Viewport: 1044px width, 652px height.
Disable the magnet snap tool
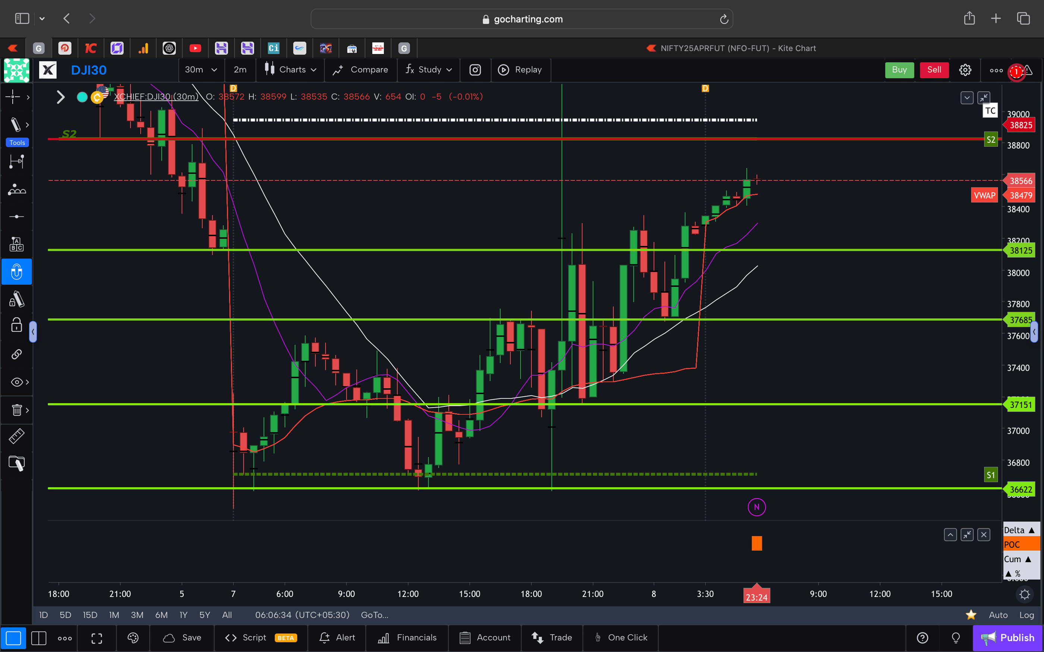pyautogui.click(x=16, y=272)
